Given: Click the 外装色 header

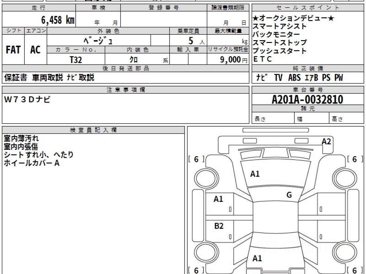Looking at the screenshot, I should tap(108, 31).
